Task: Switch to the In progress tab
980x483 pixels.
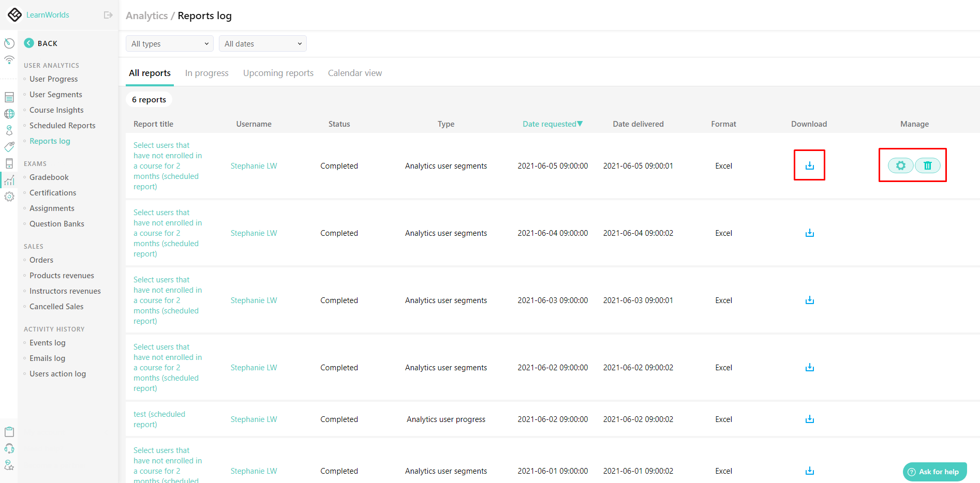Action: click(206, 73)
